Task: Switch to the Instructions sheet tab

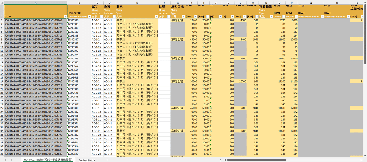Action: (87, 160)
